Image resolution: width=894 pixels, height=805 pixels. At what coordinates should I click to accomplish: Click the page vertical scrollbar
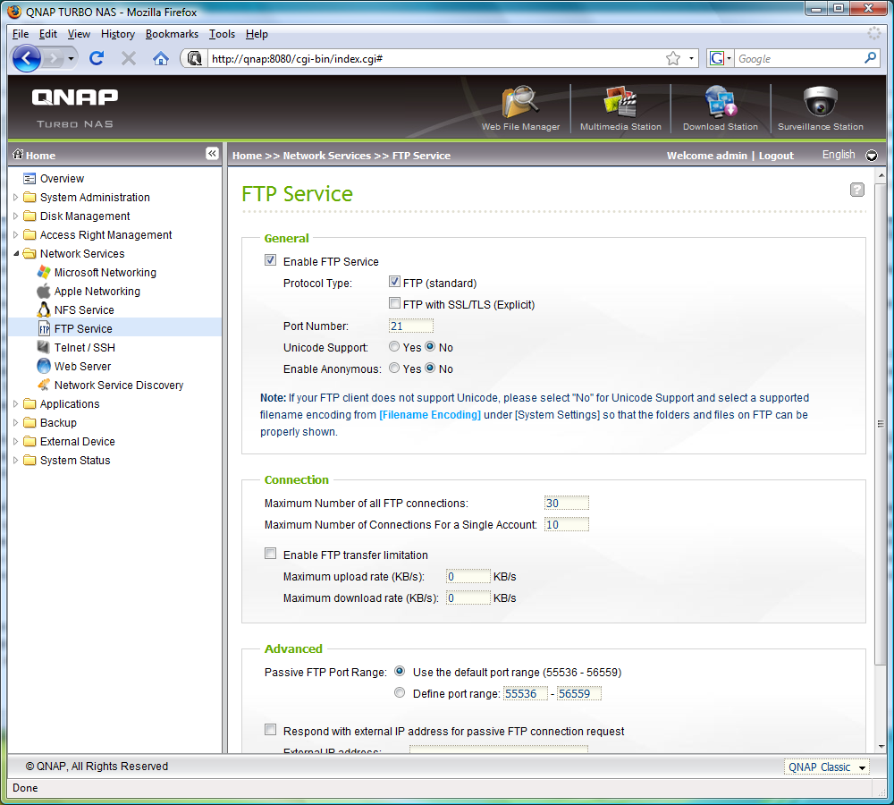[x=881, y=423]
